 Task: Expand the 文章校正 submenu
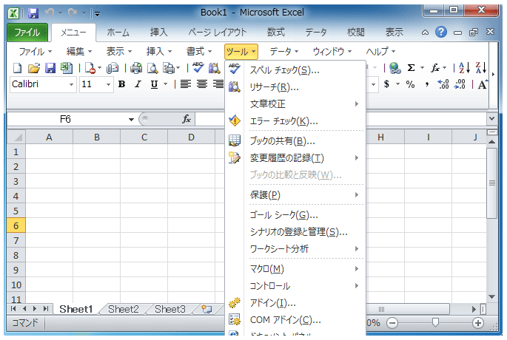[295, 104]
